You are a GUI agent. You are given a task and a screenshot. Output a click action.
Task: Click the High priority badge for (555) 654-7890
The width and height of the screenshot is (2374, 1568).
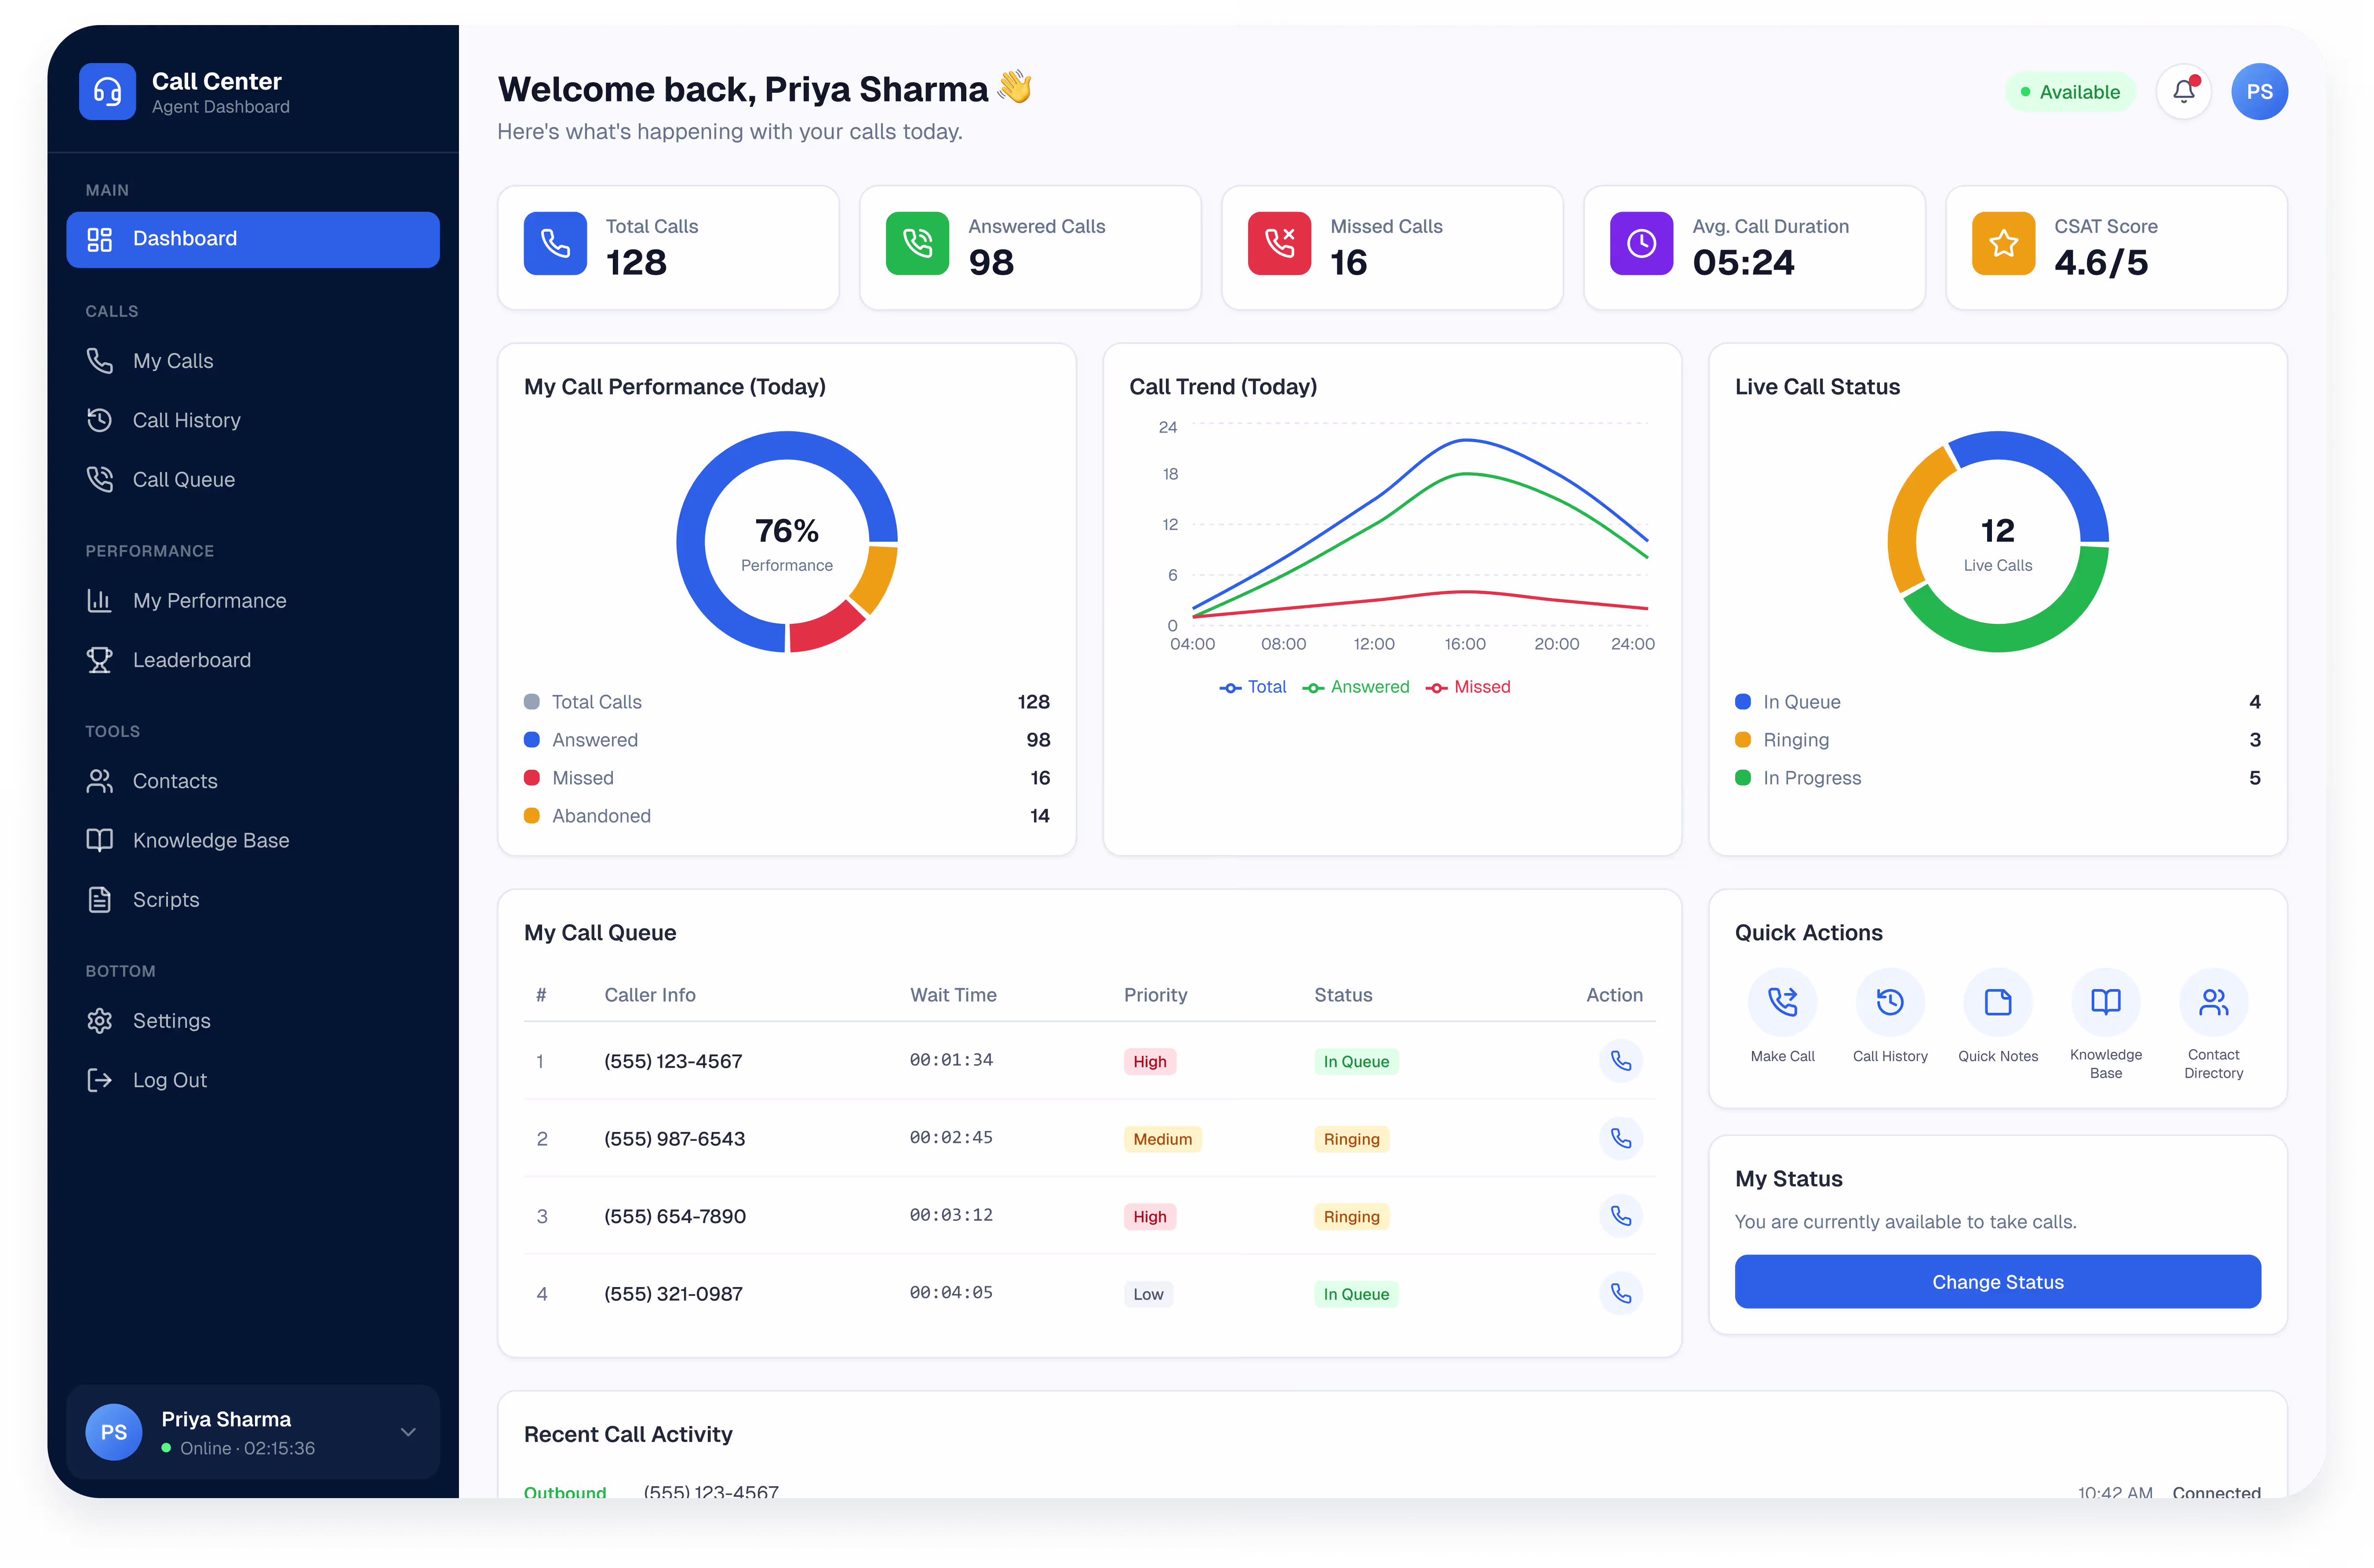(1149, 1217)
